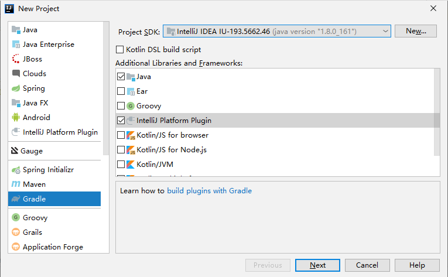Click the New... SDK button

pos(416,31)
